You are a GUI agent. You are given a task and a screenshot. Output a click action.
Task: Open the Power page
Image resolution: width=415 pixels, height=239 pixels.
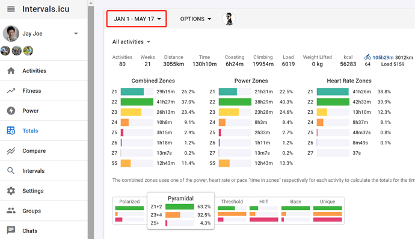(x=44, y=111)
